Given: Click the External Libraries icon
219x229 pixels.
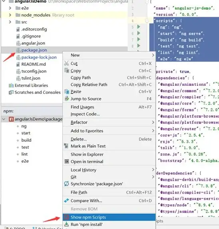Looking at the screenshot, I should pos(11,85).
